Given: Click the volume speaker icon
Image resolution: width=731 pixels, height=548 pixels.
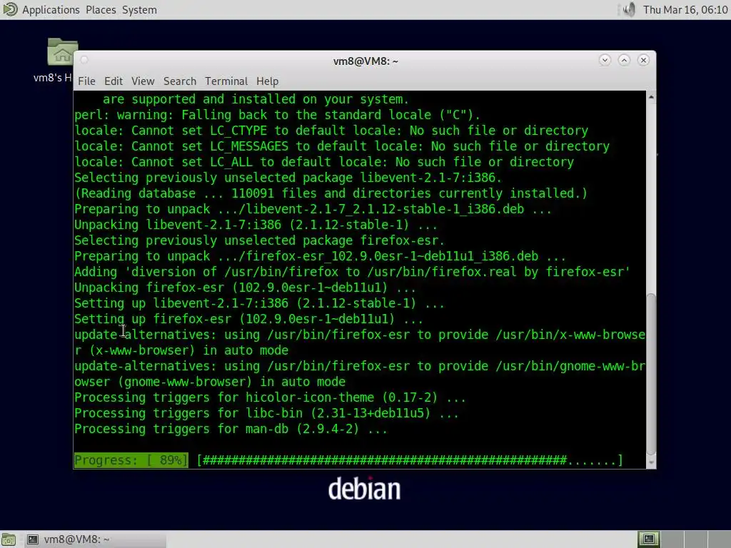Looking at the screenshot, I should coord(629,10).
